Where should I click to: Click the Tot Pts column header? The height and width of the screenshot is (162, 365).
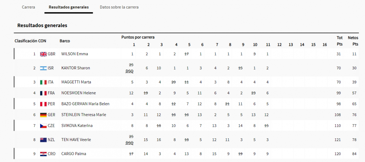click(339, 41)
